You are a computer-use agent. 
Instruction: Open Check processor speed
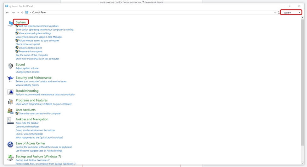coord(28,44)
